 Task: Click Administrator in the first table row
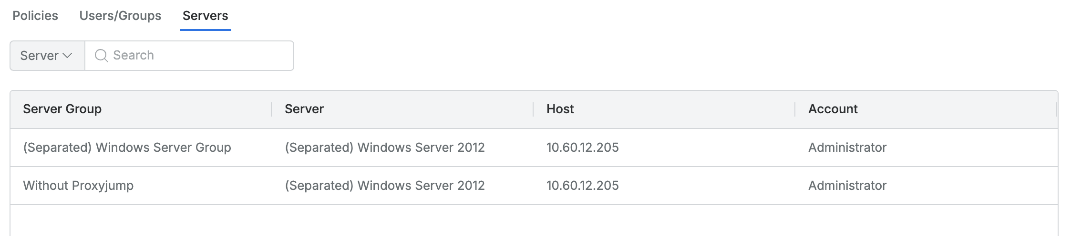coord(847,147)
